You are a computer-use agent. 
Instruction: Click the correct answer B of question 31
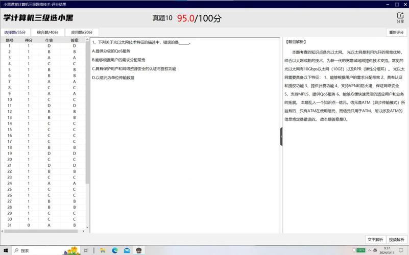[75, 225]
